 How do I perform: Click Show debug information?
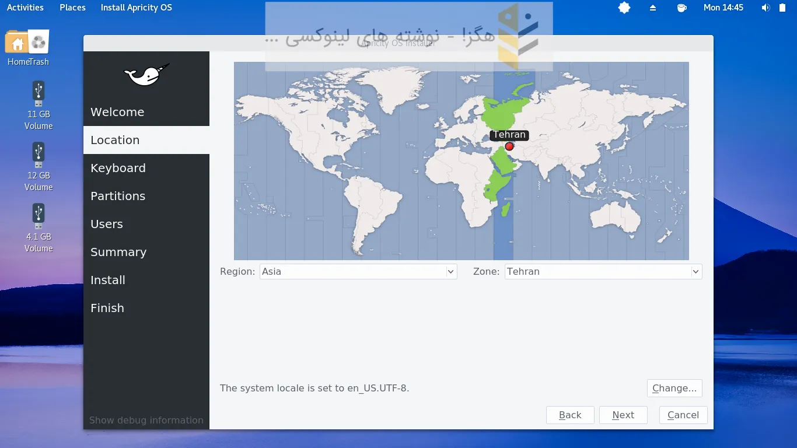tap(146, 420)
